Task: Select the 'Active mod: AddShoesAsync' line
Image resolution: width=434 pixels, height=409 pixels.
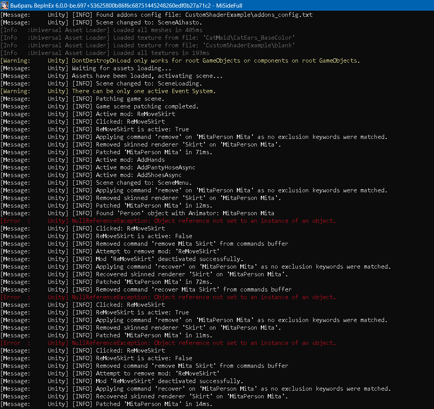Action: click(x=138, y=175)
